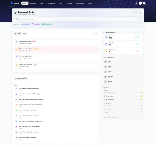The width and height of the screenshot is (156, 145).
Task: Click the Sarah Miller created team icon
Action: [16, 94]
